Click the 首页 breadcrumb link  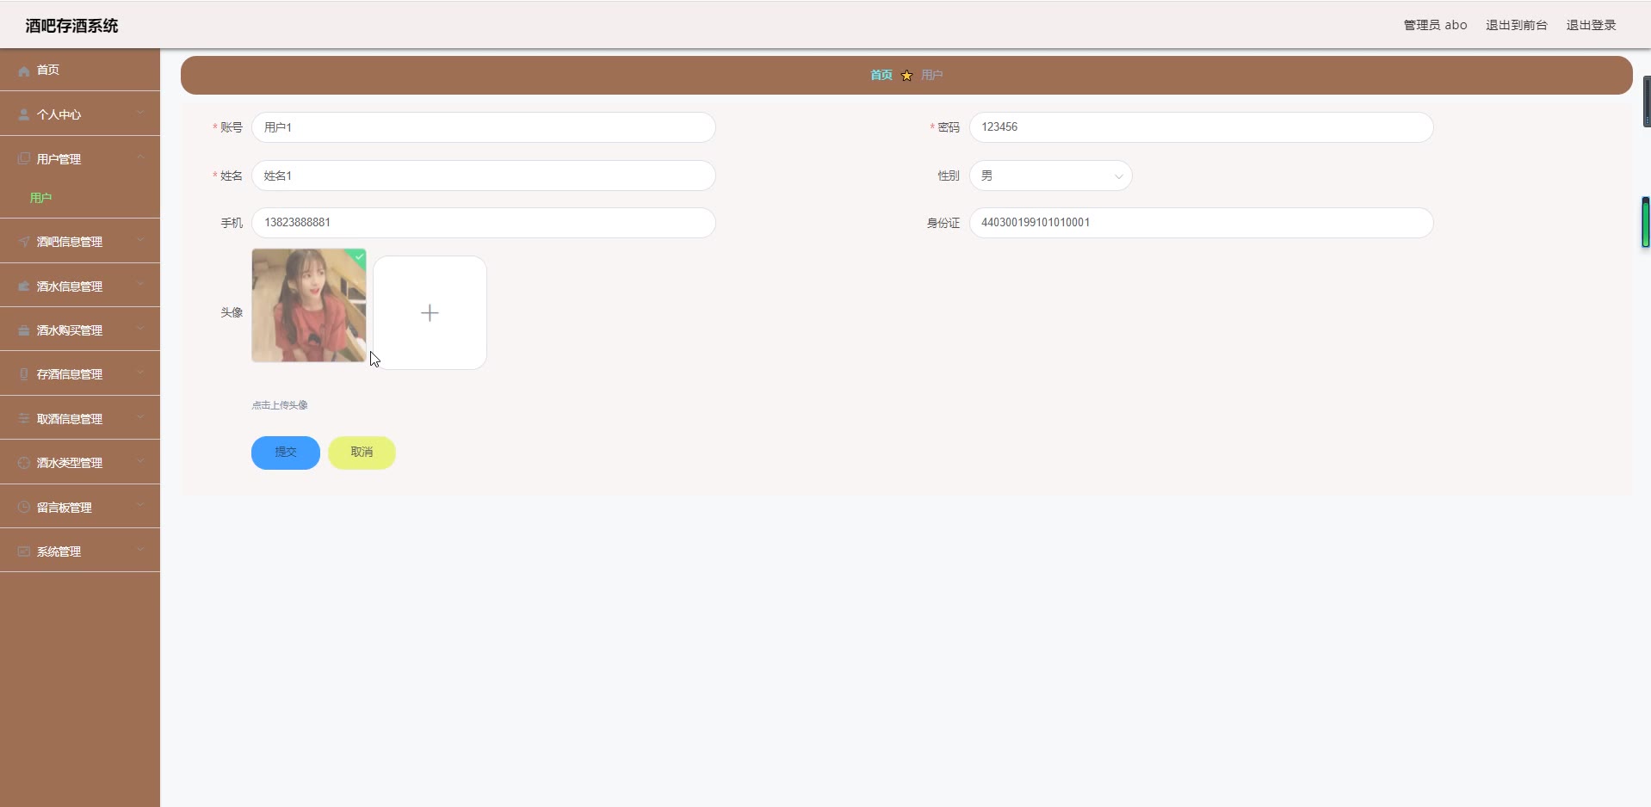[x=881, y=76]
